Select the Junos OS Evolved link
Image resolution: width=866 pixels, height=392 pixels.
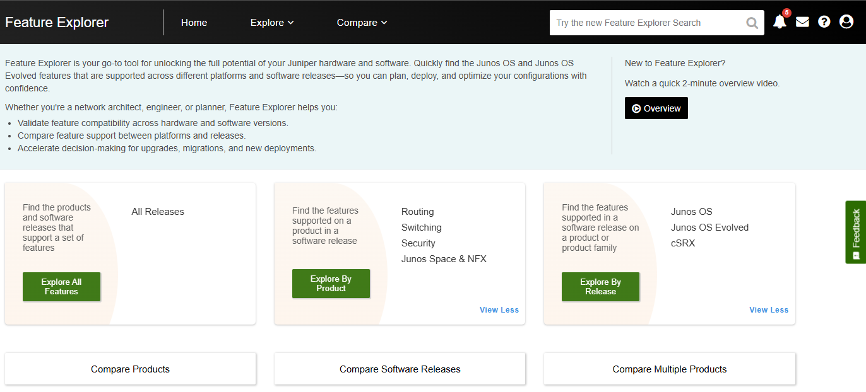[x=709, y=228]
